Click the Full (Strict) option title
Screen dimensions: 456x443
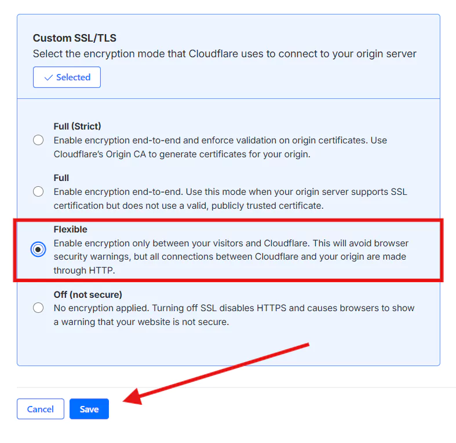click(x=77, y=126)
